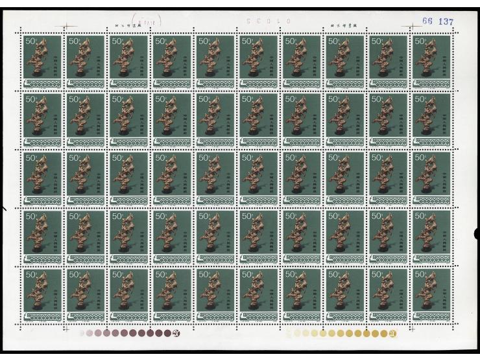Click the darkest purple circle with emblem
Viewport: 480px width, 361px height.
pyautogui.click(x=176, y=333)
